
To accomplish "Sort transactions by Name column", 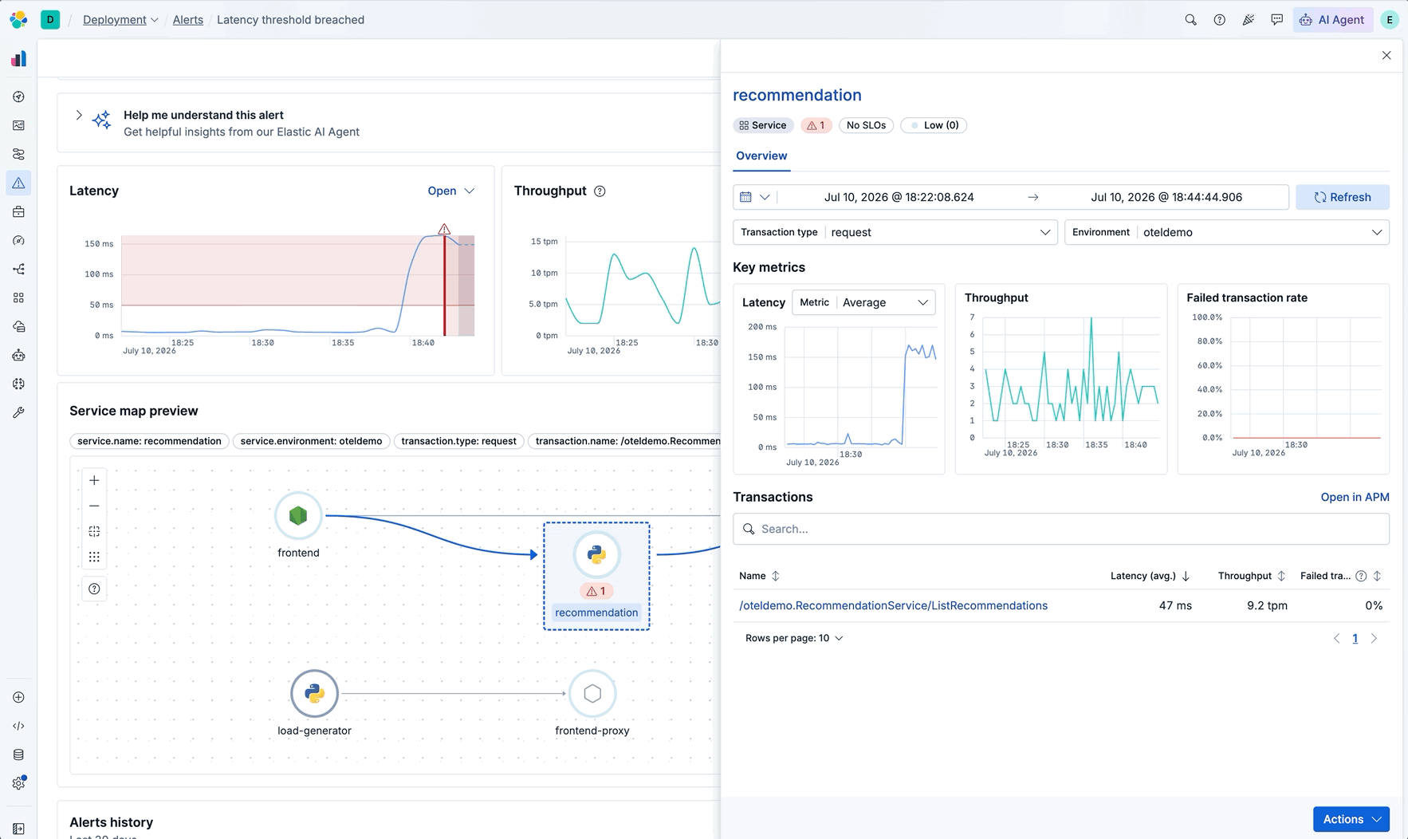I will point(759,576).
